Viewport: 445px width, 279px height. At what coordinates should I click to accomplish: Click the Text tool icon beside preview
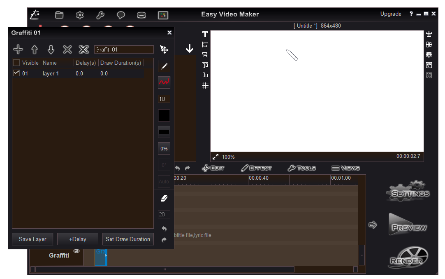(x=205, y=35)
